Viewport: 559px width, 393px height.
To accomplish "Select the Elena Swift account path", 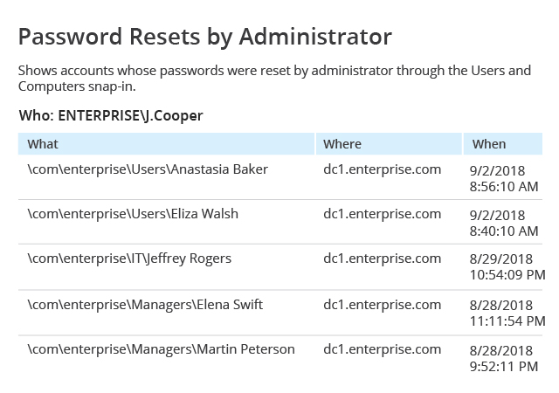I will 145,305.
